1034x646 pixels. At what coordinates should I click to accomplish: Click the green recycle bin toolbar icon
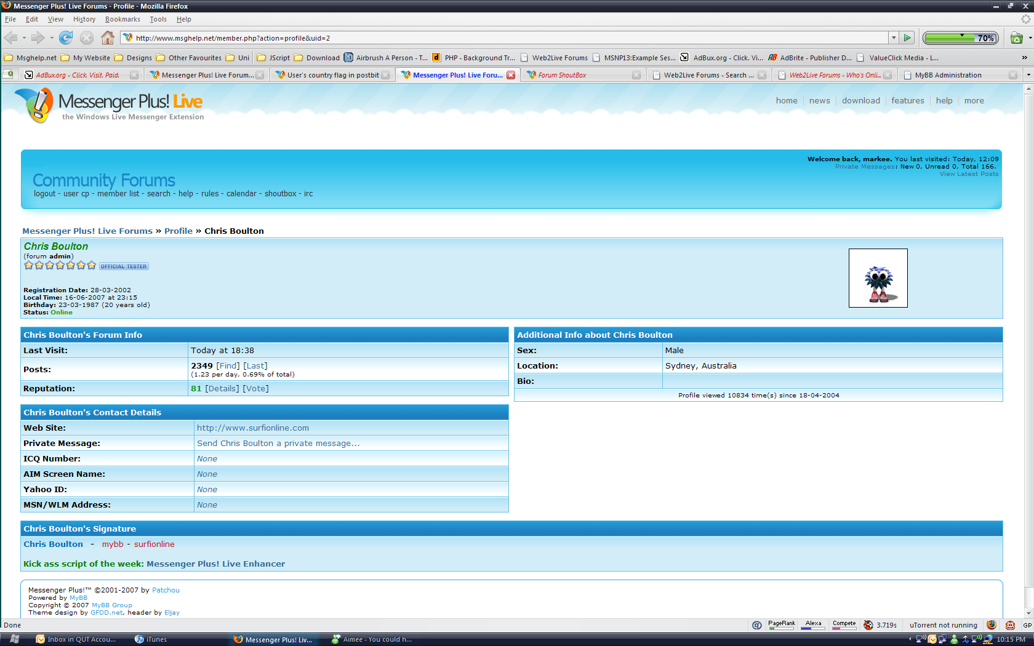1016,38
